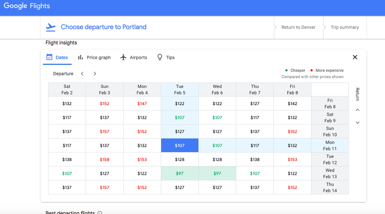Pick the $153 fare in Mon Feb 4 column
The height and width of the screenshot is (214, 385).
[142, 159]
